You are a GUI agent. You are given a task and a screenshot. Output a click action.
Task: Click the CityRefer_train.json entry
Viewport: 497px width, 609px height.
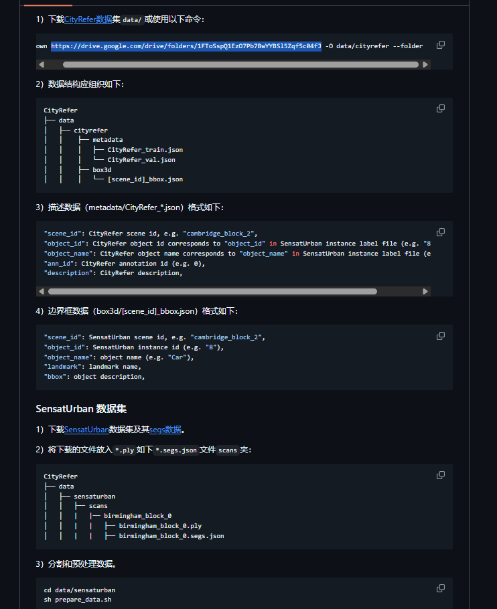pos(145,150)
